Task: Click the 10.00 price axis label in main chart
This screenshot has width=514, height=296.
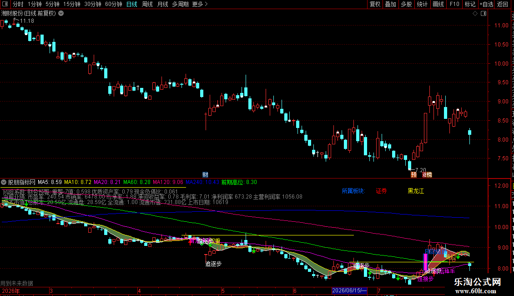Action: (501, 64)
